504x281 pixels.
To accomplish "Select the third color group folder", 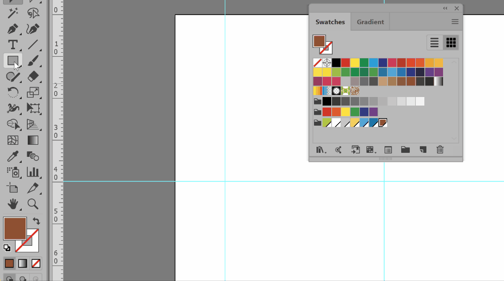I will [318, 123].
